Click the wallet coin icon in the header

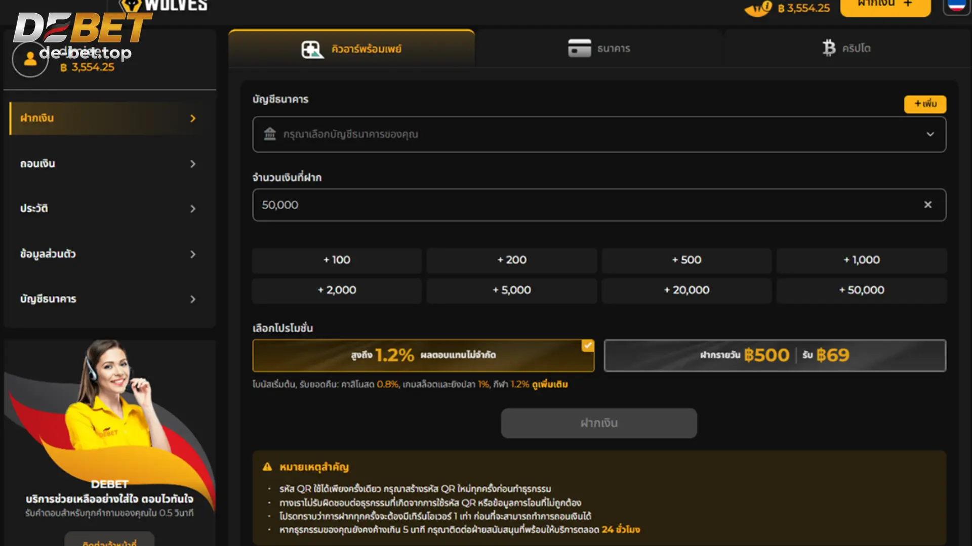tap(758, 8)
